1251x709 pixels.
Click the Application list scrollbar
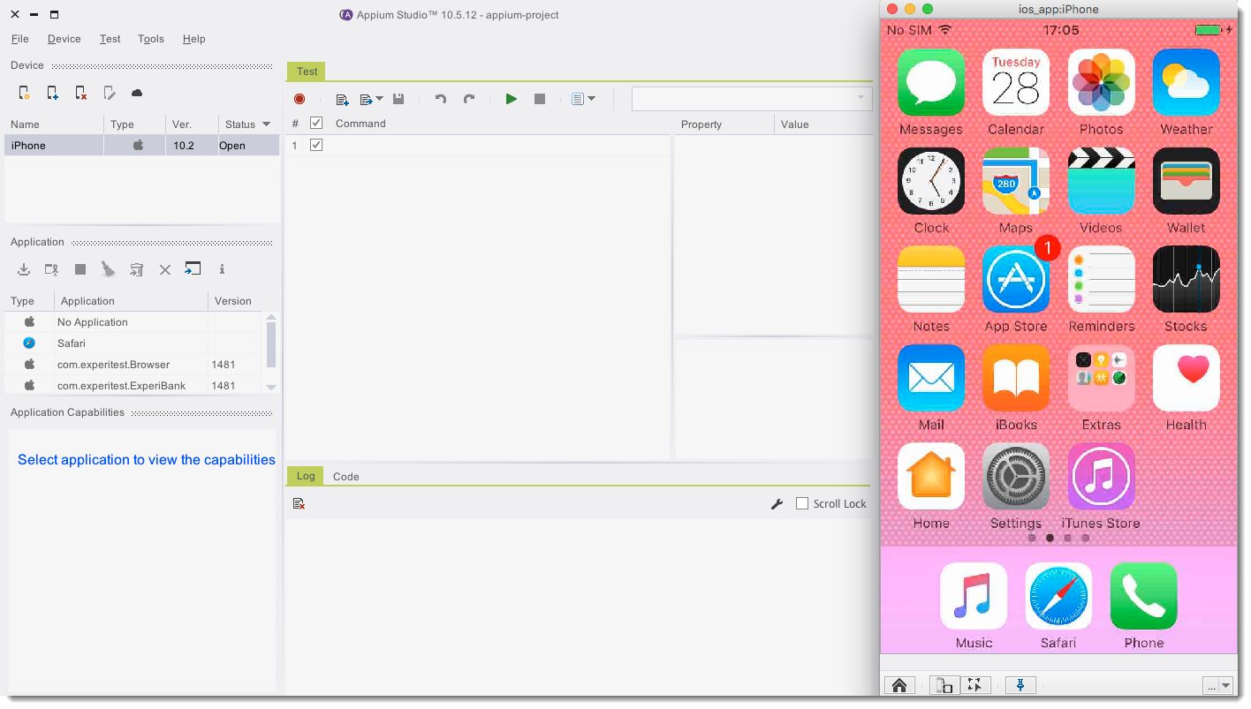[x=271, y=344]
